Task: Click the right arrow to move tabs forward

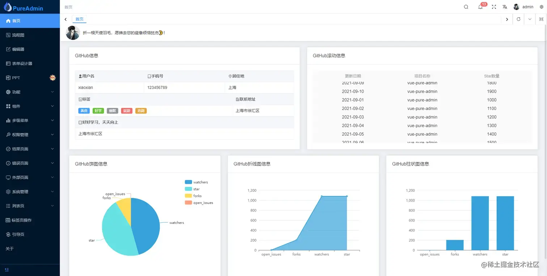Action: 507,19
